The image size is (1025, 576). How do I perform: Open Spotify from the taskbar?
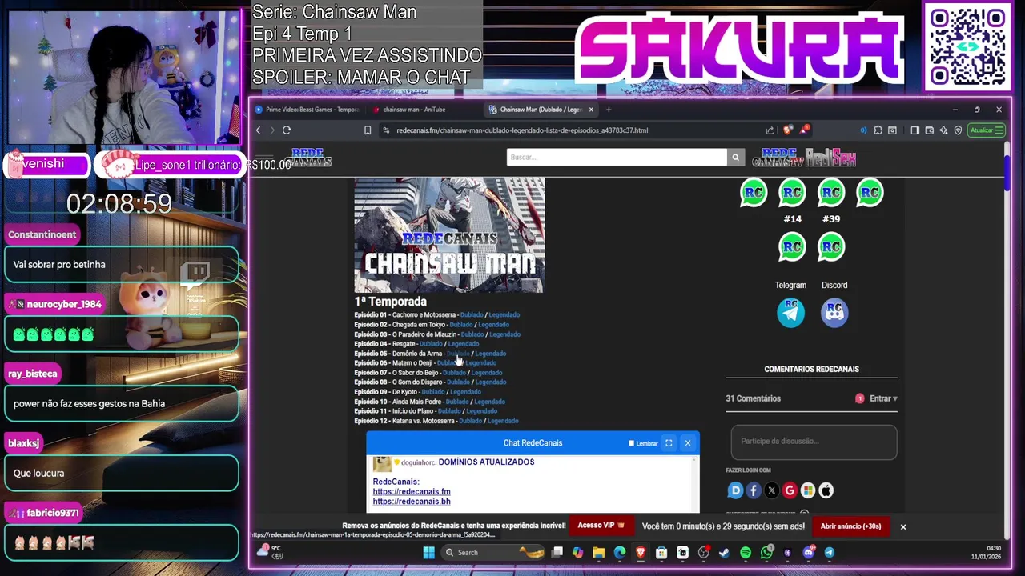[746, 552]
